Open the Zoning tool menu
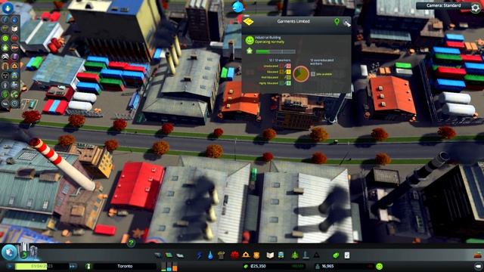This screenshot has width=484, height=272. click(169, 255)
